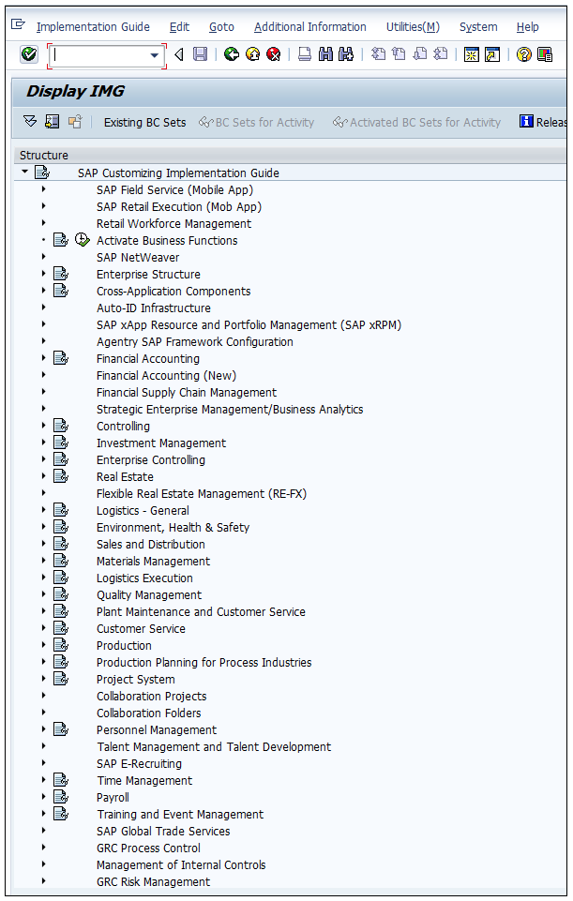Click the Previous Page icon
Image resolution: width=573 pixels, height=901 pixels.
(x=399, y=54)
